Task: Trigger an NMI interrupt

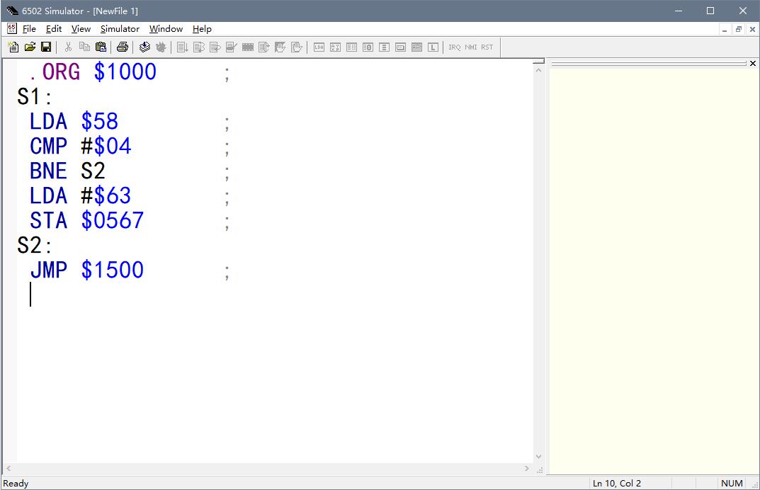Action: point(469,47)
